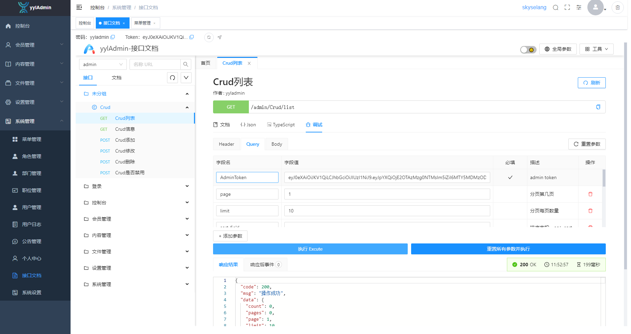This screenshot has height=334, width=631.
Task: Click the fullscreen icon in top header
Action: pos(567,7)
